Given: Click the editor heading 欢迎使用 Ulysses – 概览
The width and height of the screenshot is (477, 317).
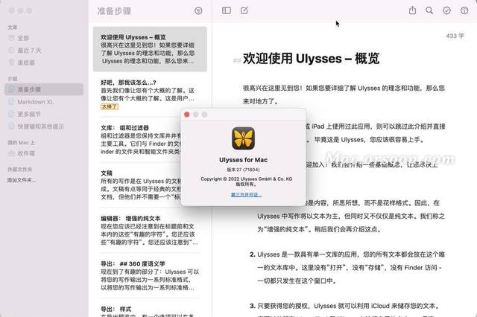Looking at the screenshot, I should tap(311, 58).
